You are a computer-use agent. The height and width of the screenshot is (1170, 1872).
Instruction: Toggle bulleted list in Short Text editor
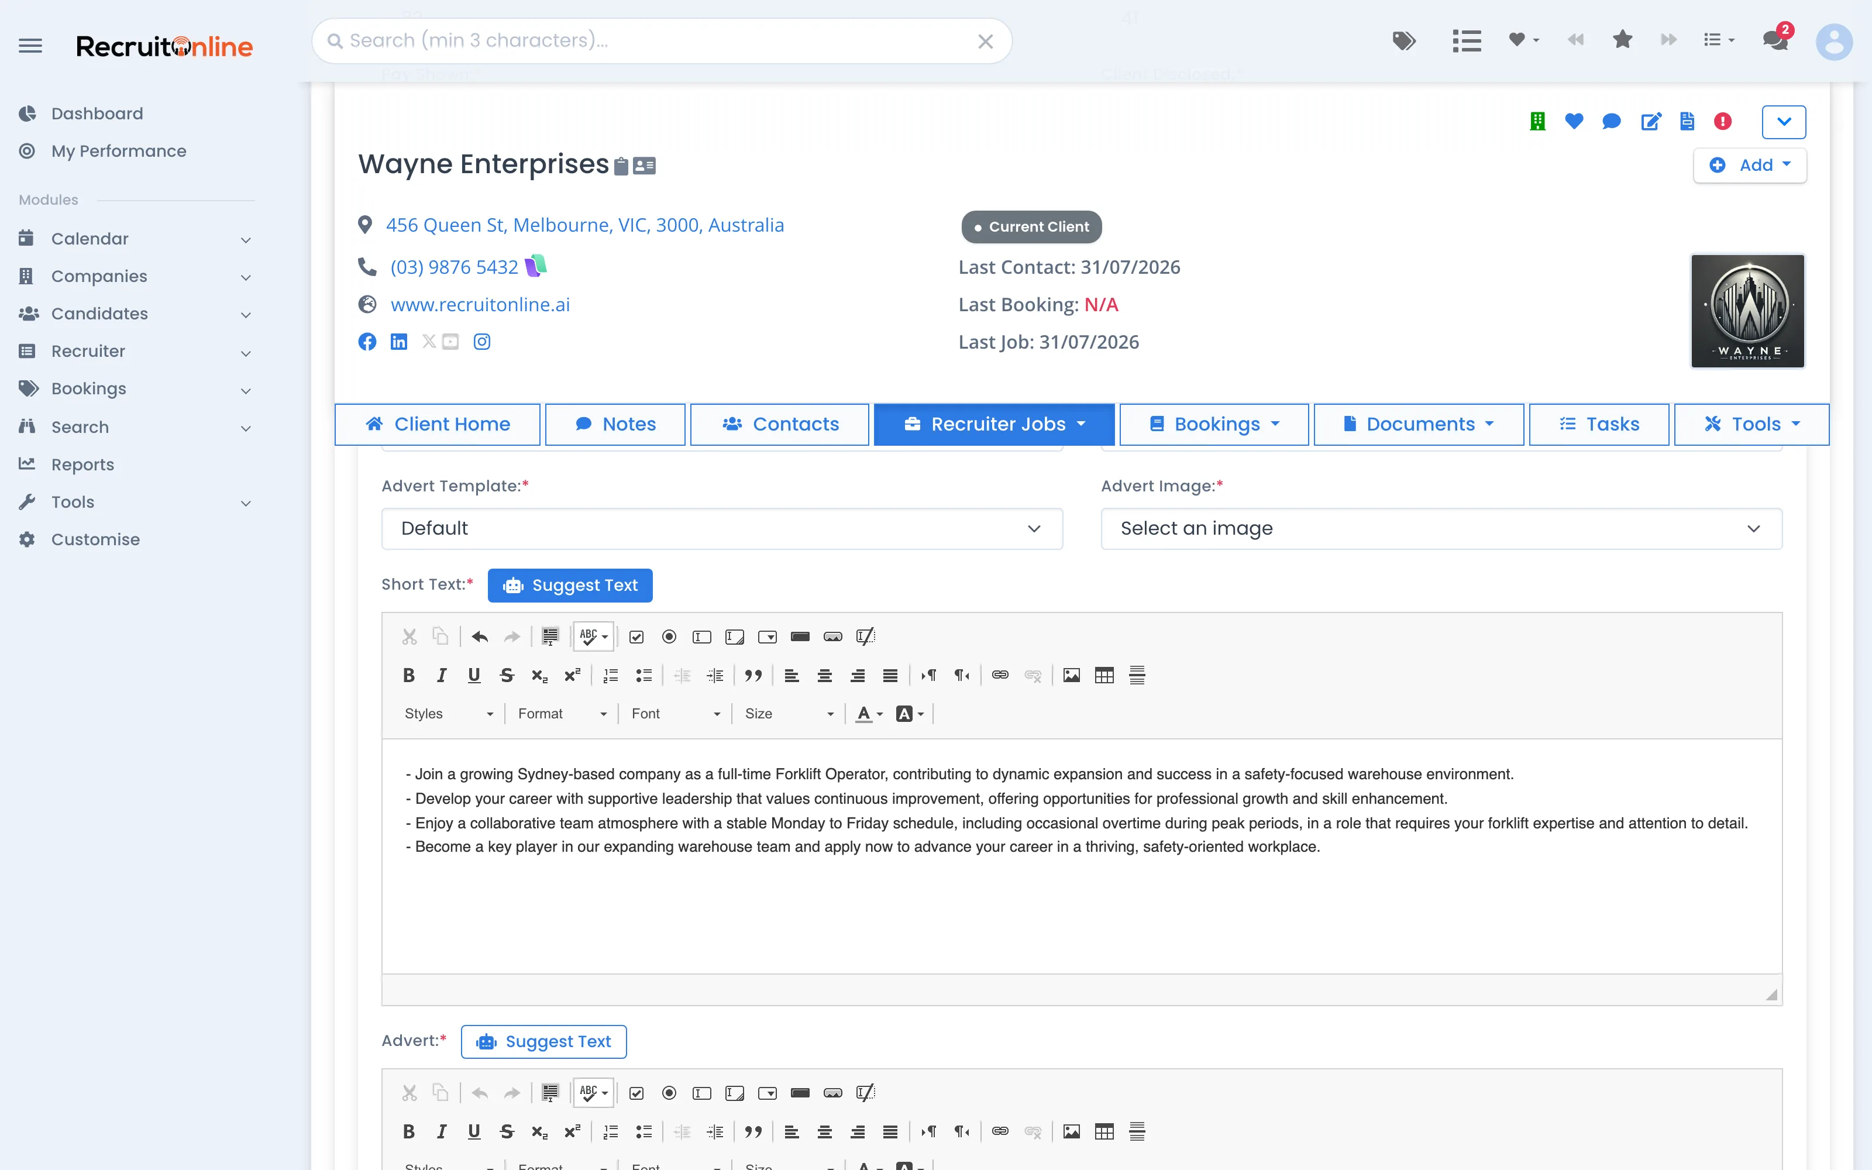[643, 676]
